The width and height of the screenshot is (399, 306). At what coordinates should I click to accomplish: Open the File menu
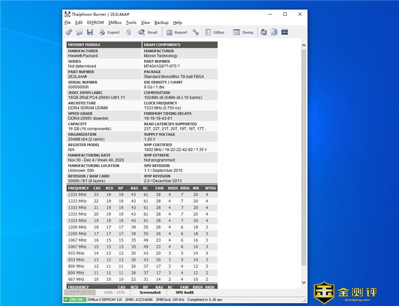[67, 23]
